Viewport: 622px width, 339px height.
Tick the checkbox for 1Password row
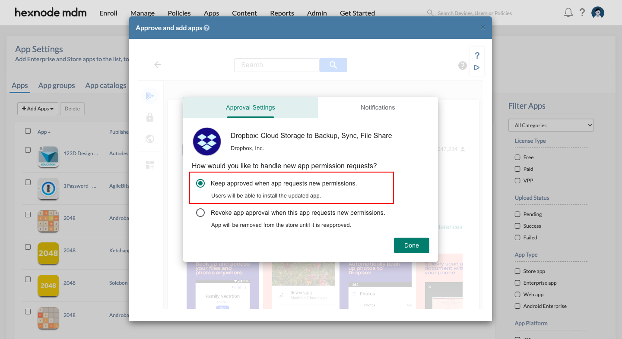click(x=28, y=182)
